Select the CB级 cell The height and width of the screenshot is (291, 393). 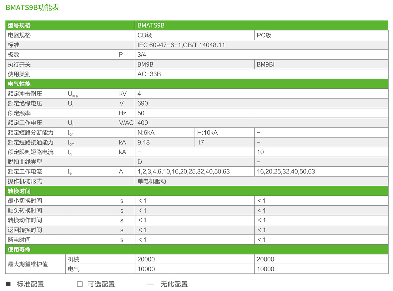coord(145,35)
